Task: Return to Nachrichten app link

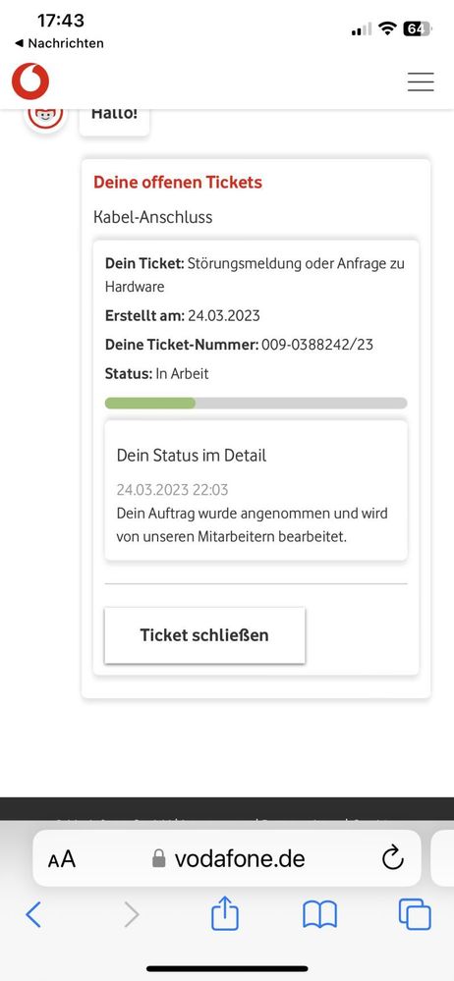Action: coord(59,43)
